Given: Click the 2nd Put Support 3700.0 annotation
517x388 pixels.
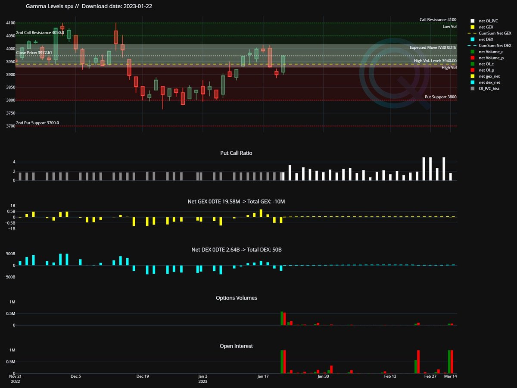Looking at the screenshot, I should tap(39, 123).
